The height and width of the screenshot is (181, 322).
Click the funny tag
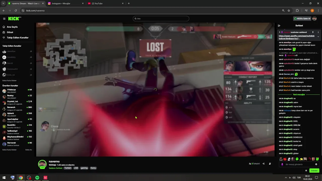[x=93, y=168]
